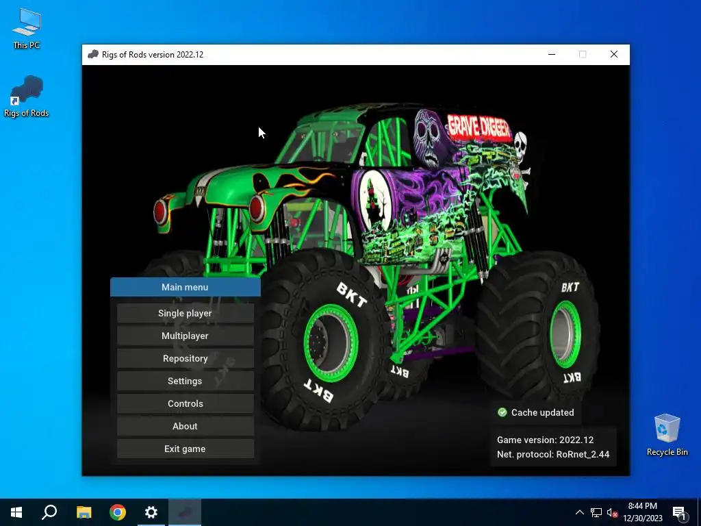Open the taskbar Search
The width and height of the screenshot is (701, 526).
(49, 512)
